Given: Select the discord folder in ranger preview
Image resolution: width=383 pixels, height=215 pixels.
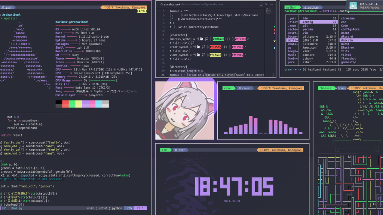Looking at the screenshot, I should pos(347,37).
